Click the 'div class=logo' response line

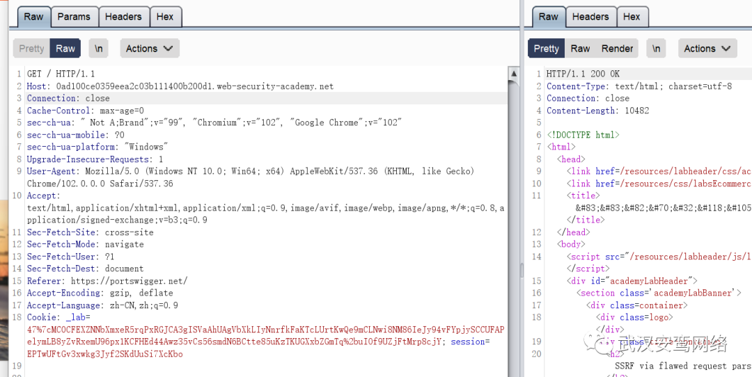634,317
